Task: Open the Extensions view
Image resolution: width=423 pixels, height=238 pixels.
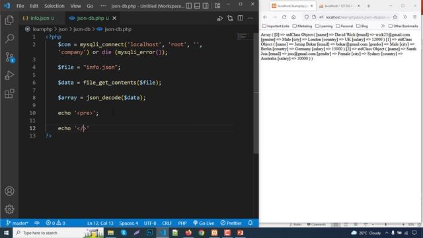Action: point(9,94)
